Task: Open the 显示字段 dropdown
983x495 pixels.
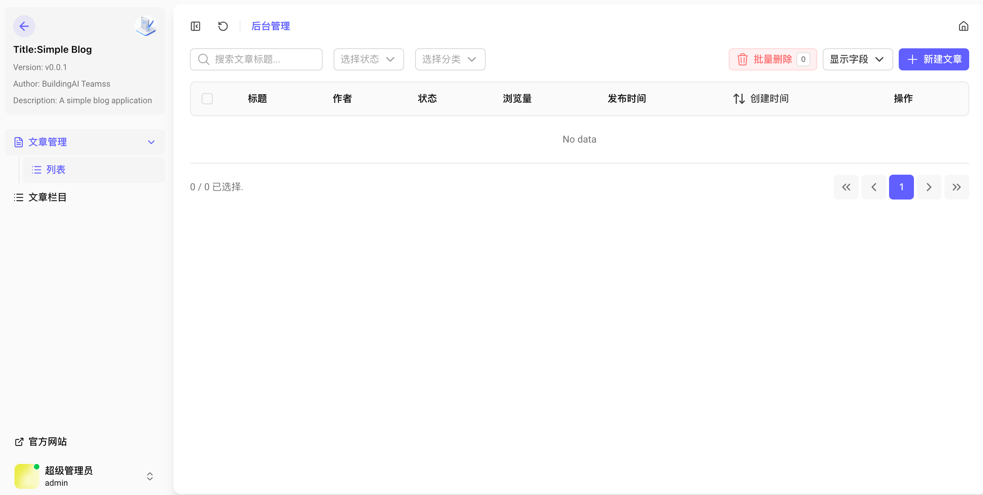Action: (x=857, y=59)
